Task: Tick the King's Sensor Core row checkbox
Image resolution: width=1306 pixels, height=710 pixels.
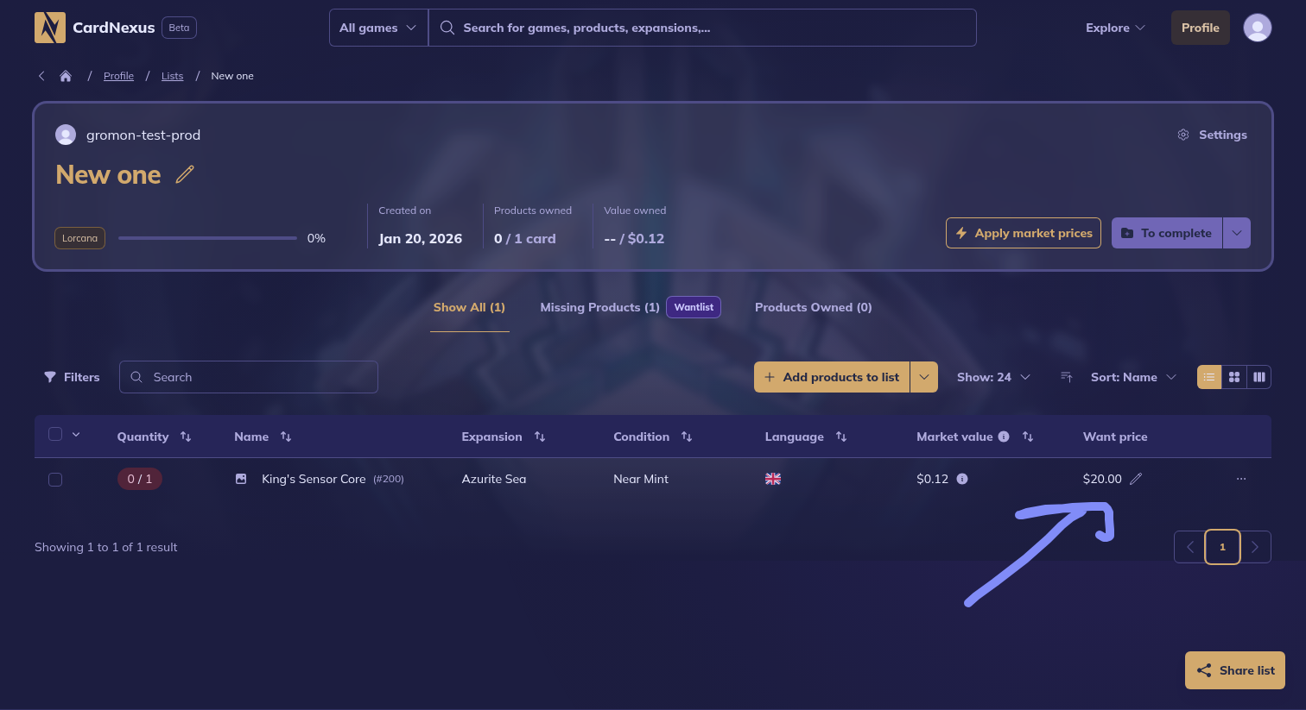Action: click(55, 479)
